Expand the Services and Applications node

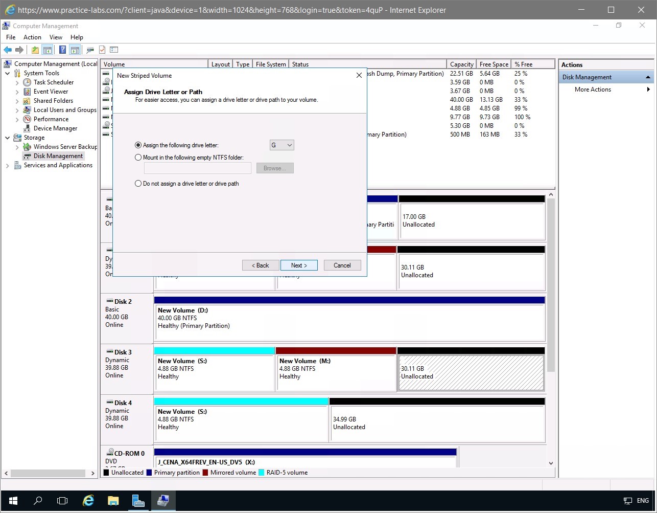[x=8, y=166]
